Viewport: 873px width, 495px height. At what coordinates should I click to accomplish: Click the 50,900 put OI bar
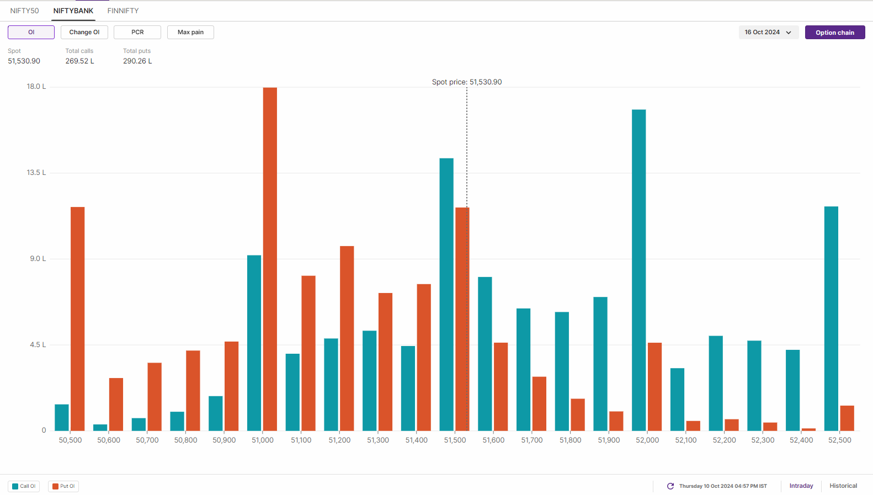coord(232,386)
